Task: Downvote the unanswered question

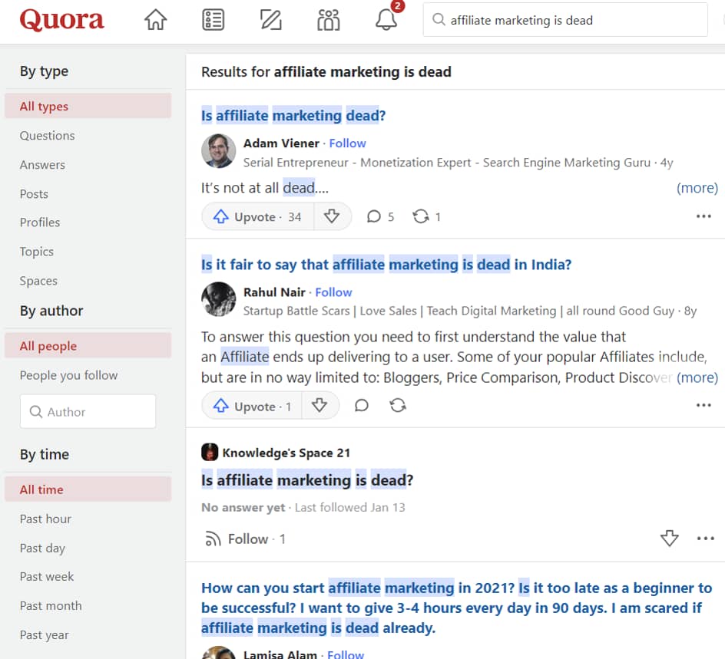Action: pyautogui.click(x=669, y=538)
